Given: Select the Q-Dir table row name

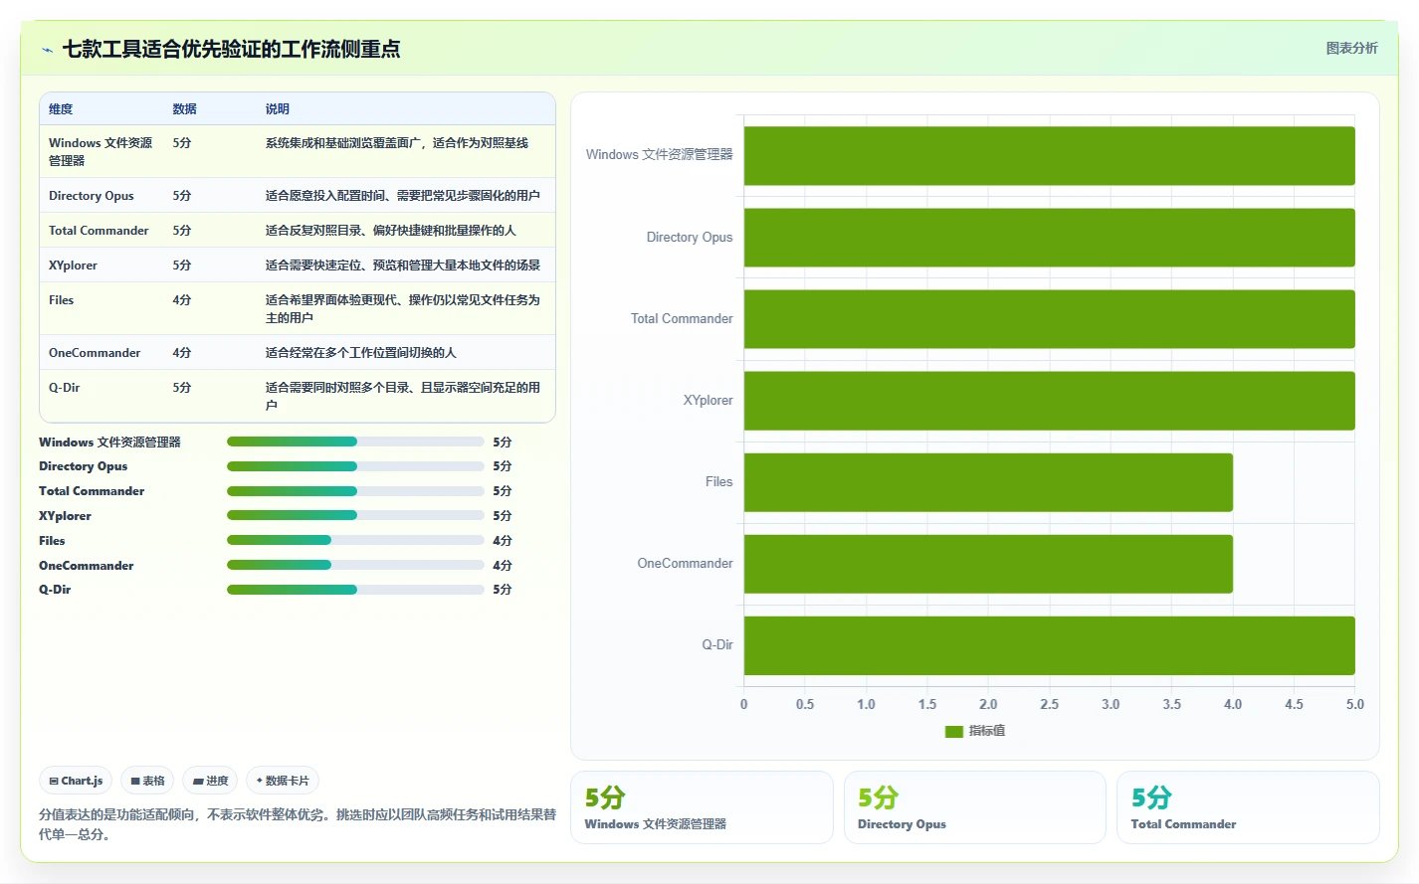Looking at the screenshot, I should [64, 388].
